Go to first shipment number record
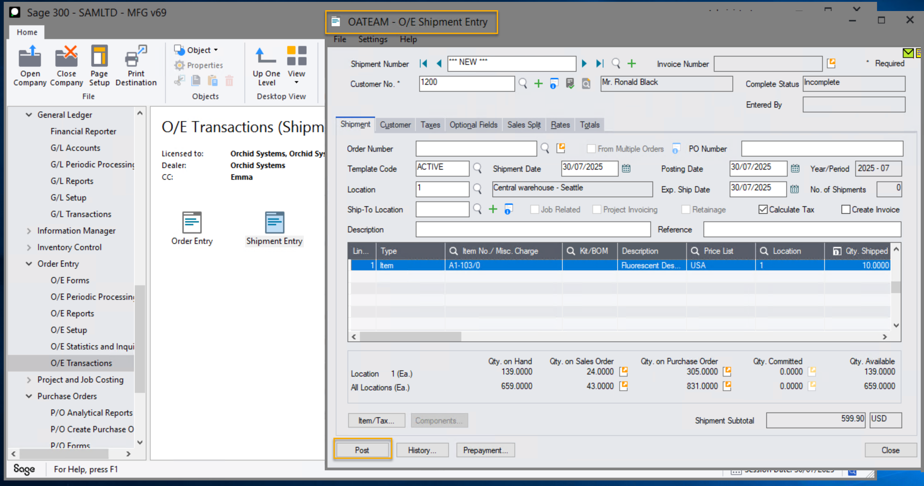Viewport: 924px width, 486px height. tap(424, 63)
